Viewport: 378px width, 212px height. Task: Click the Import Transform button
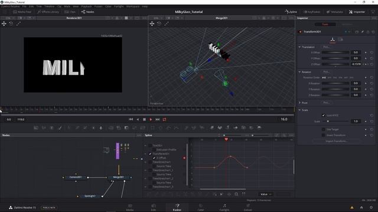(336, 141)
